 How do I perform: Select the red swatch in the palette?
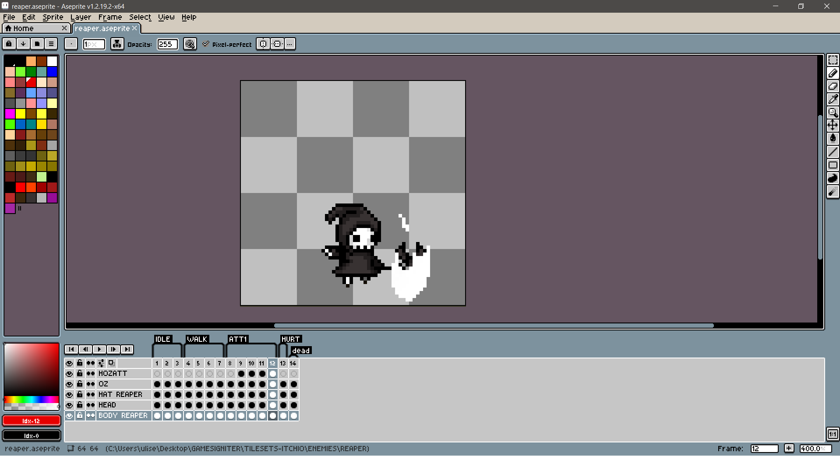[x=31, y=82]
